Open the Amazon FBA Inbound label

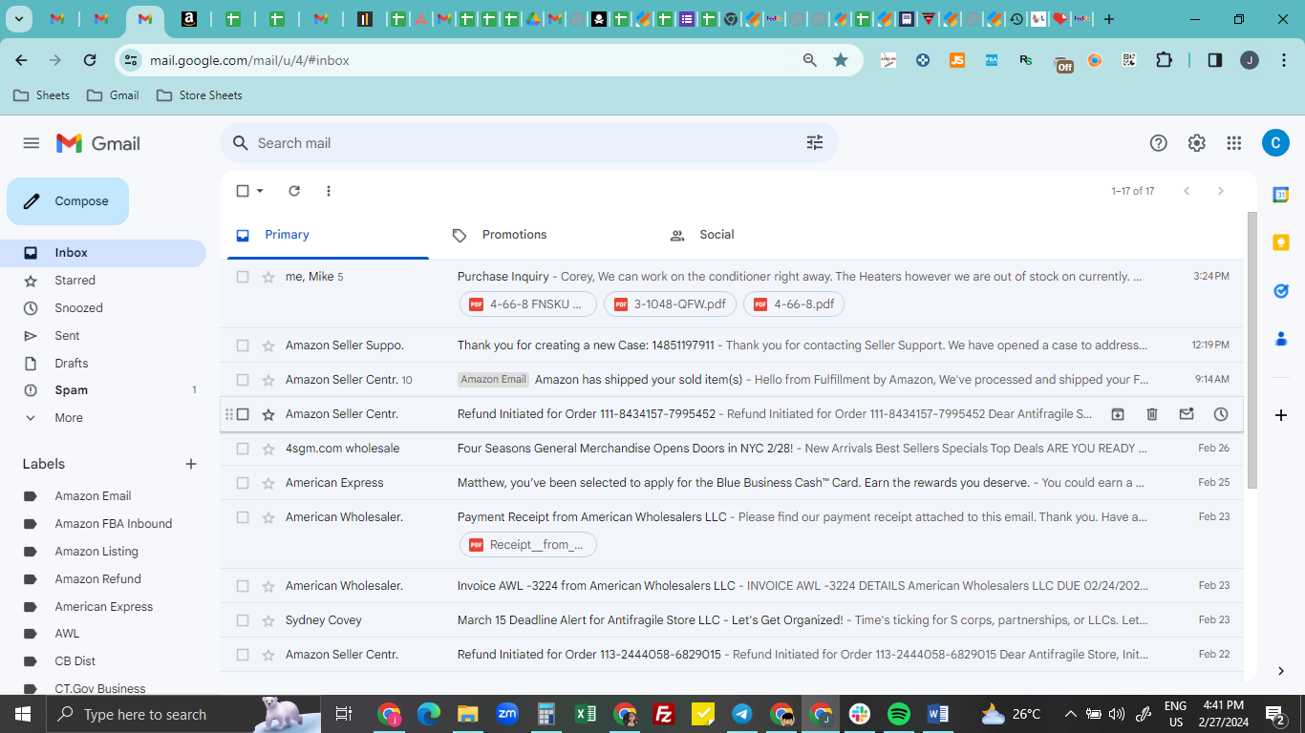tap(114, 524)
